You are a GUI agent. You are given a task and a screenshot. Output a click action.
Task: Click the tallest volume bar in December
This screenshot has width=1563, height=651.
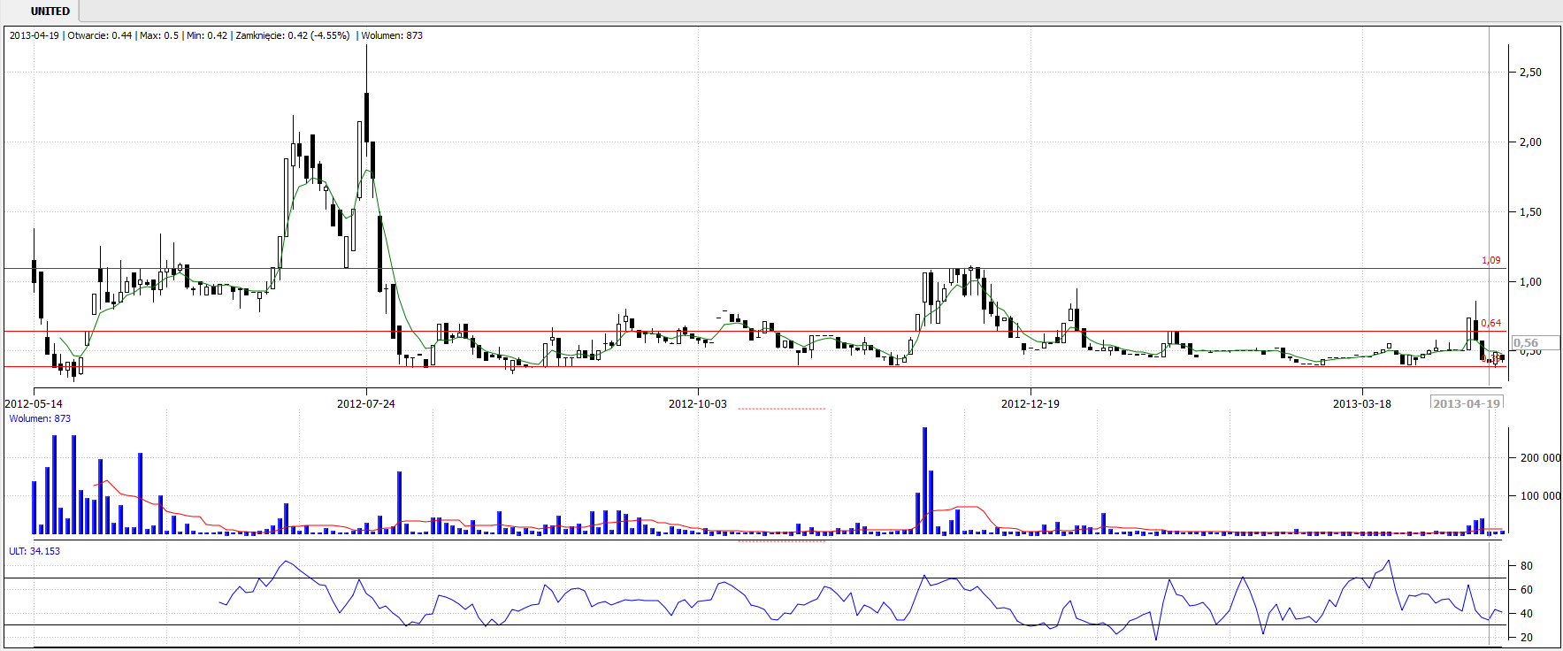click(924, 481)
